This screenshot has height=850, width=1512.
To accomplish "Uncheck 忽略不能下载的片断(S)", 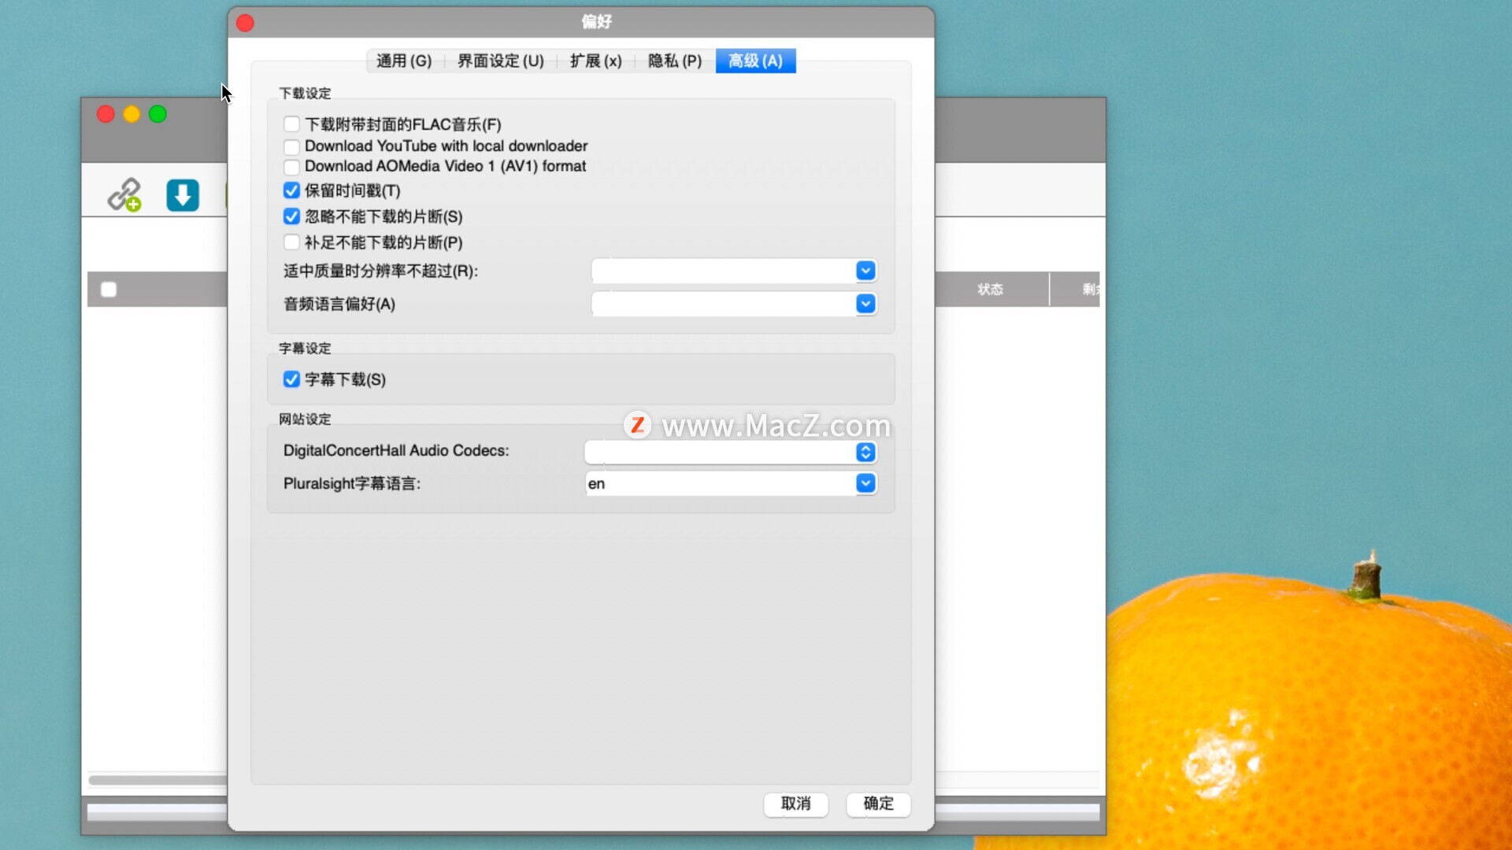I will tap(291, 216).
